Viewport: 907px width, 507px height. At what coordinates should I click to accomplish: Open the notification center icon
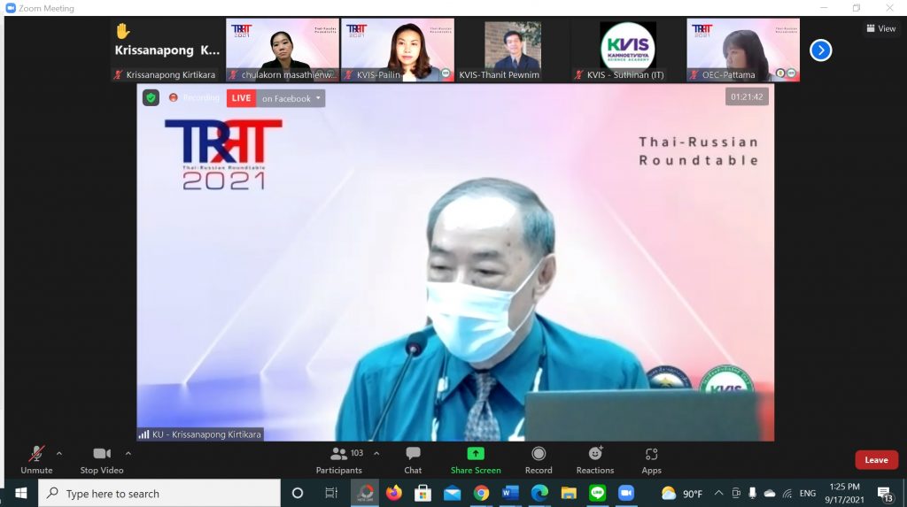coord(885,493)
